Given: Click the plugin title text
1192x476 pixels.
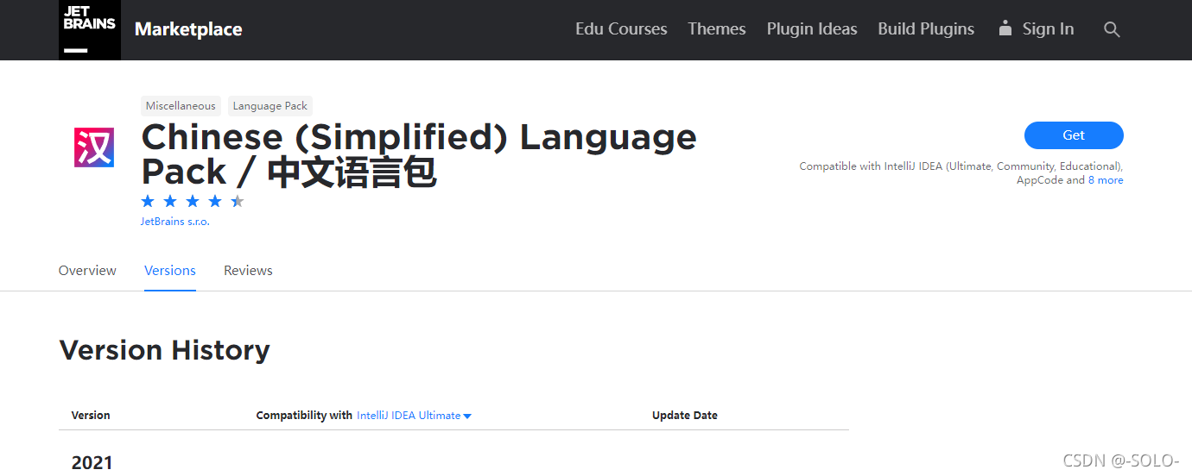Looking at the screenshot, I should [419, 155].
